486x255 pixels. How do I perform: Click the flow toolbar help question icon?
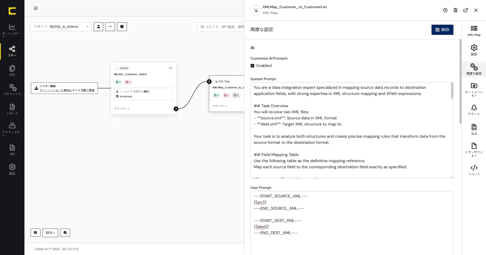tap(122, 27)
